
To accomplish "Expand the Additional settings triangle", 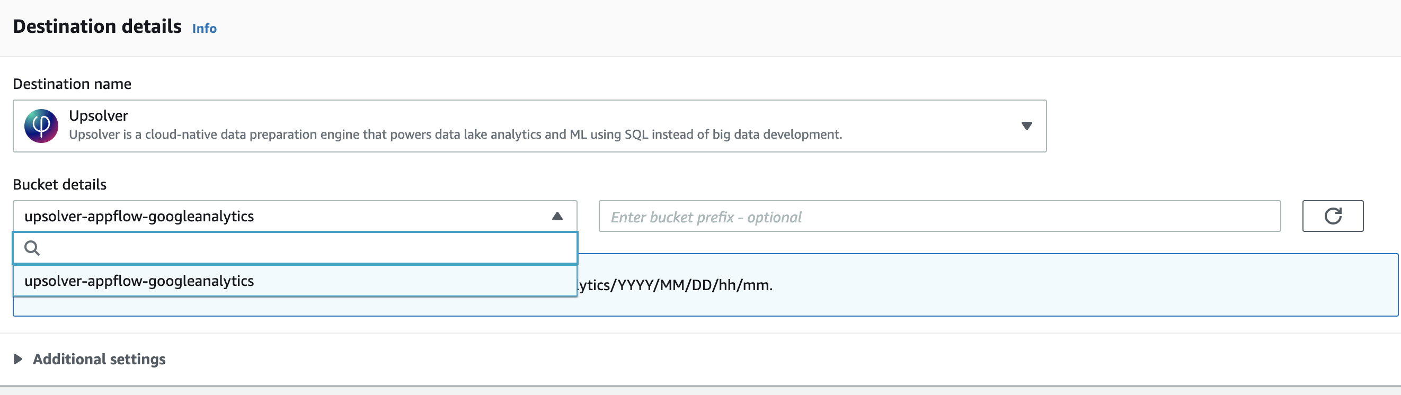I will point(18,359).
